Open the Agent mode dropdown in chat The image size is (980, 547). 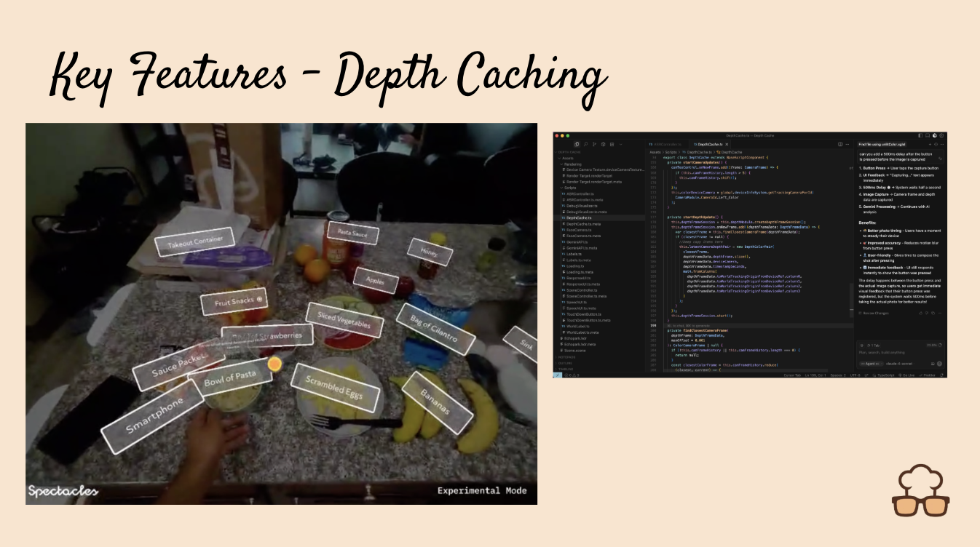click(871, 364)
